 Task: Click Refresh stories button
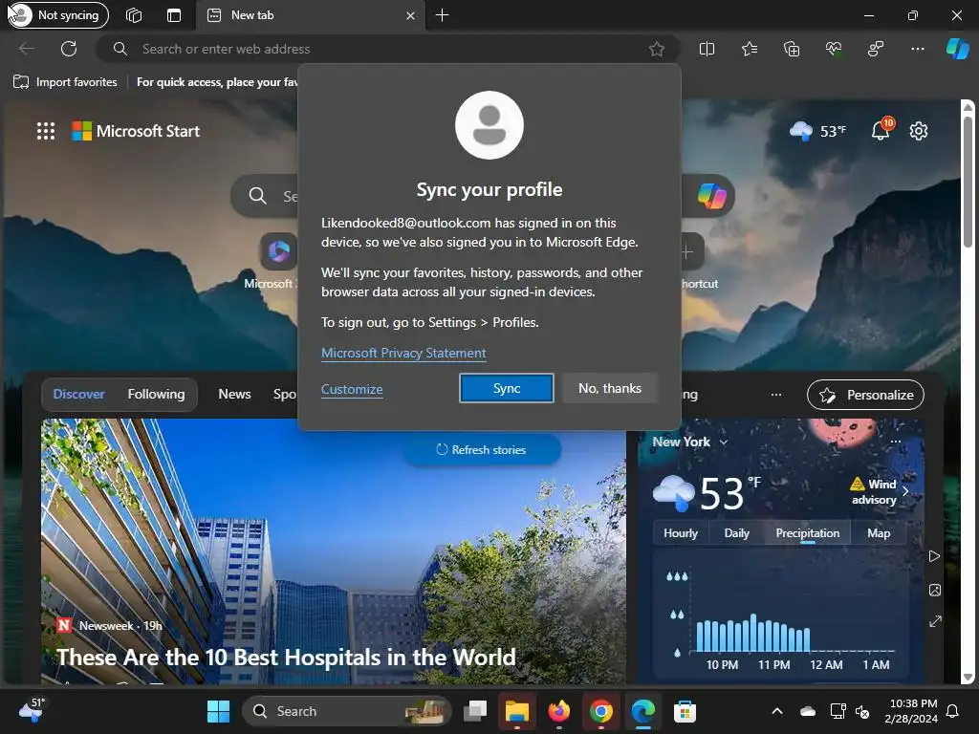[x=482, y=449]
